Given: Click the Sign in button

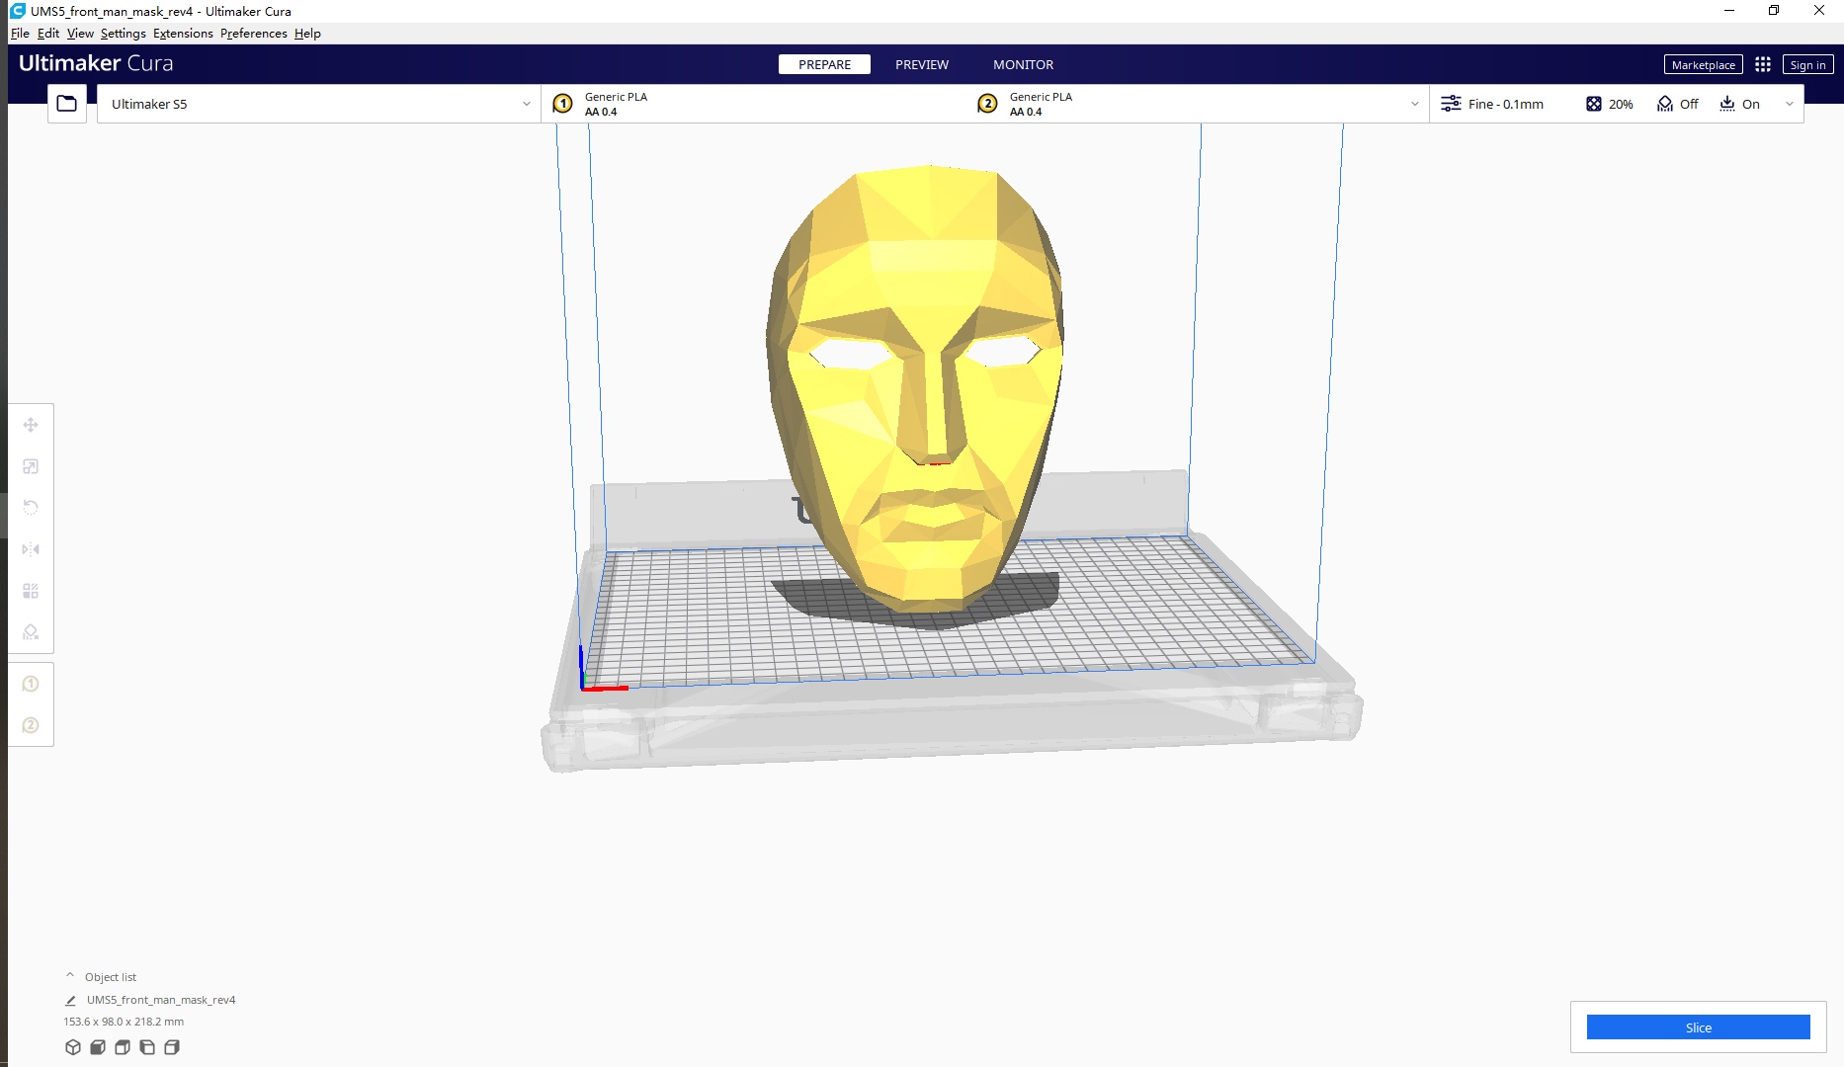Looking at the screenshot, I should pyautogui.click(x=1807, y=64).
